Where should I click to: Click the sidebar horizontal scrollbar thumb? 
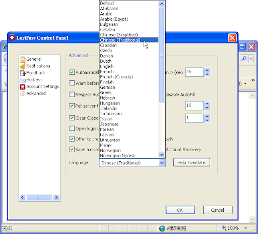click(x=39, y=197)
